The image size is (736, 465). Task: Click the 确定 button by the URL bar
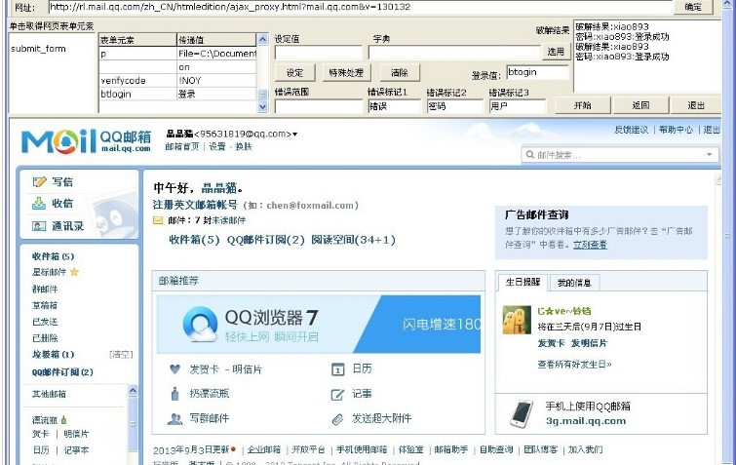pos(693,7)
